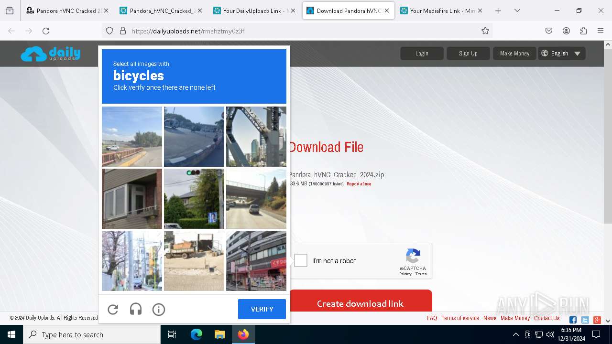Select captcha tile with utility poles street
612x344 pixels.
pyautogui.click(x=132, y=261)
